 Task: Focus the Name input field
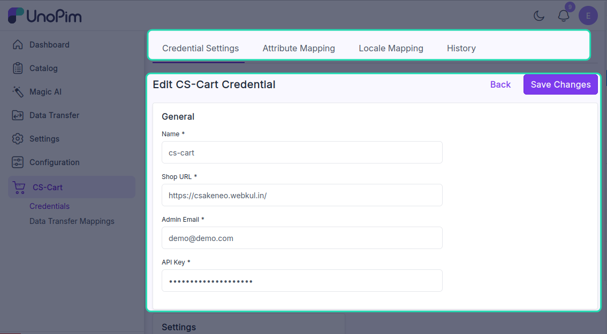[x=302, y=152]
